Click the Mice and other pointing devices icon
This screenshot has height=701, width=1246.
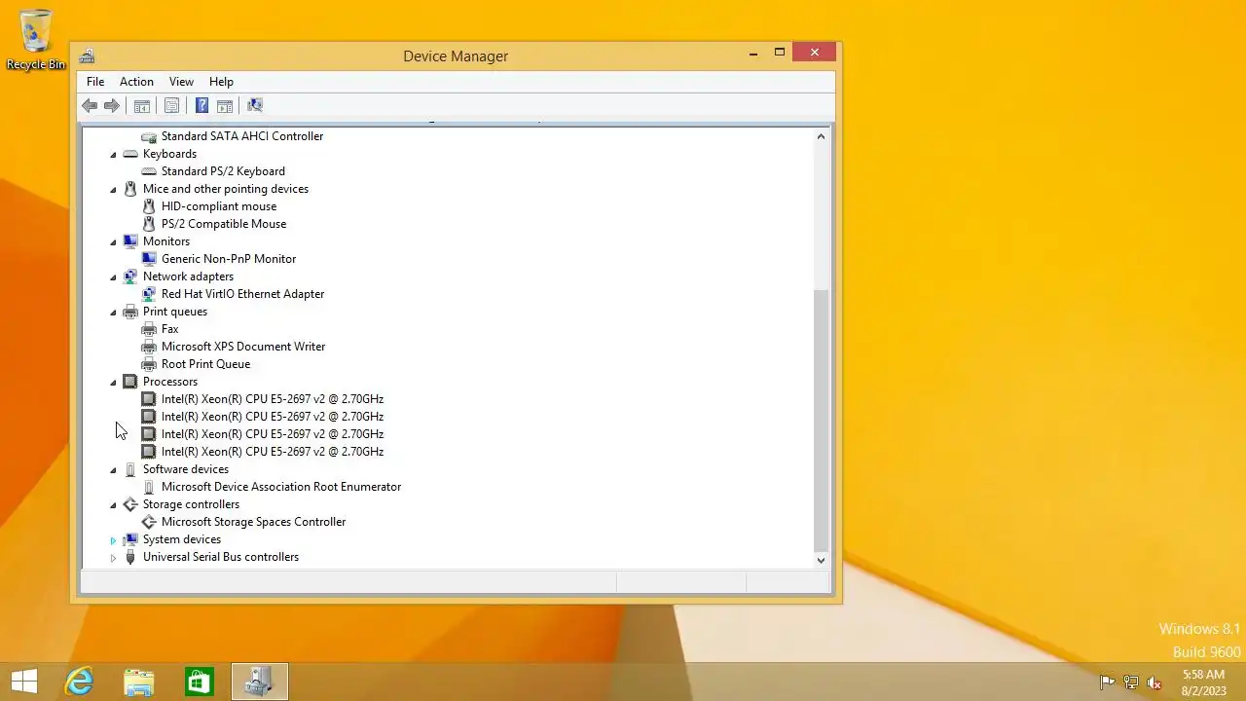pyautogui.click(x=130, y=189)
